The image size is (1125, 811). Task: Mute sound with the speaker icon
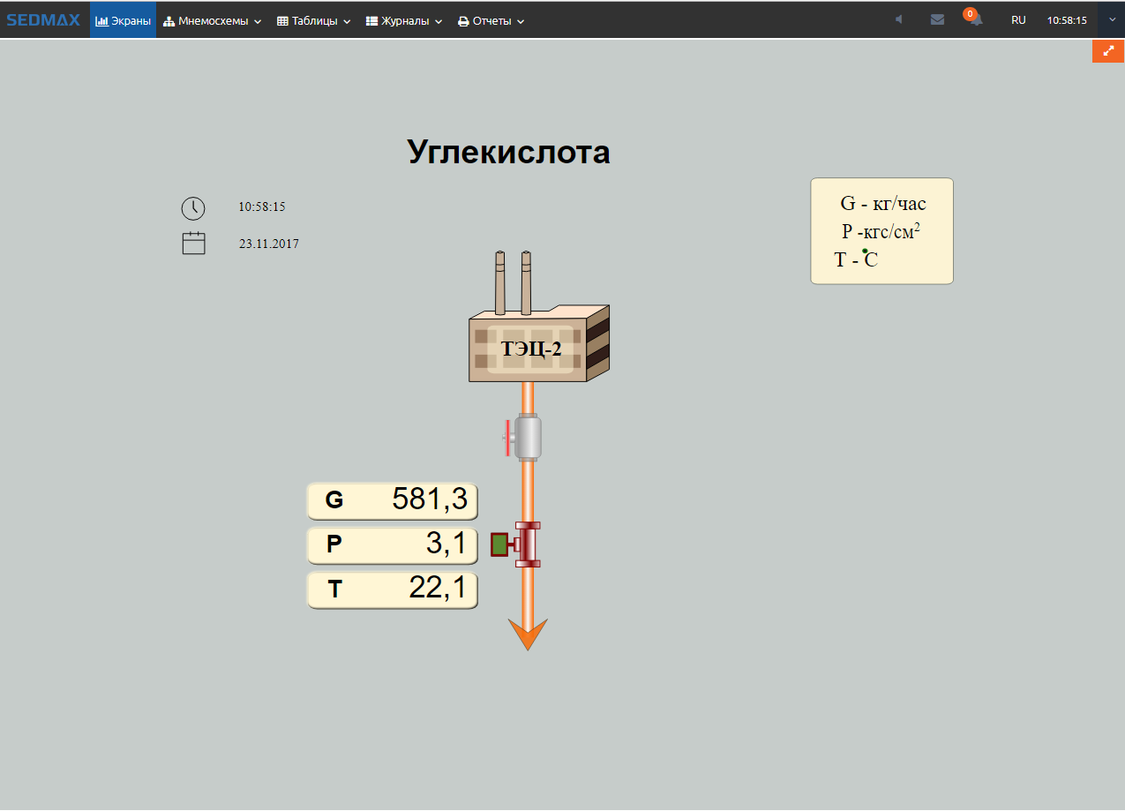pos(898,19)
